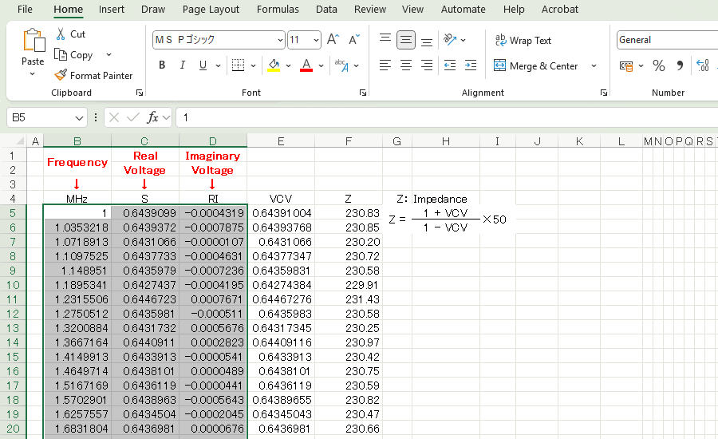
Task: Apply comma style format
Action: pyautogui.click(x=680, y=65)
